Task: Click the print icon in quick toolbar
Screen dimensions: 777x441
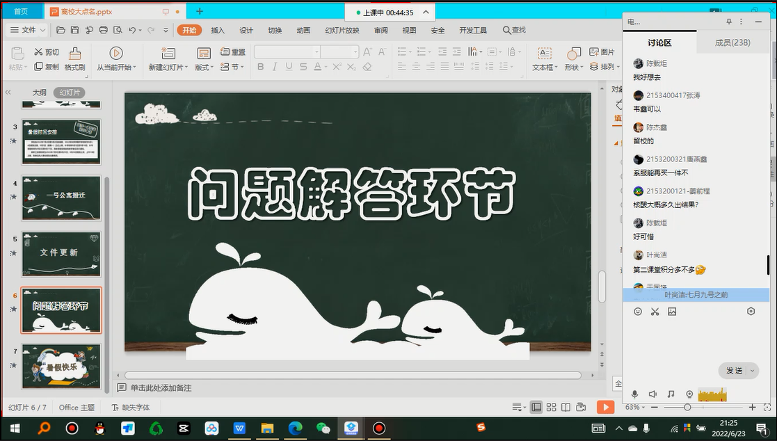Action: pos(103,30)
